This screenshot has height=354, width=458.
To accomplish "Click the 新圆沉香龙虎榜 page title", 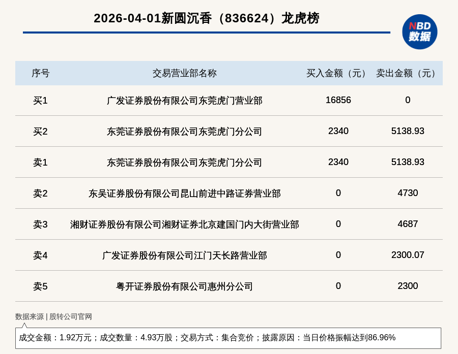I will [x=206, y=18].
